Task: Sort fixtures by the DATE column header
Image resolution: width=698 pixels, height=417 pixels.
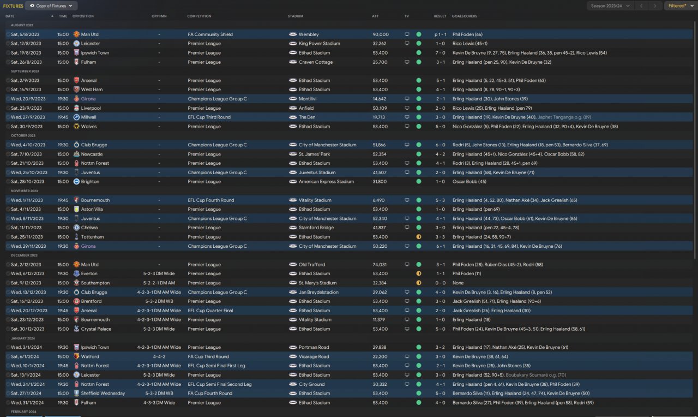Action: pos(10,16)
